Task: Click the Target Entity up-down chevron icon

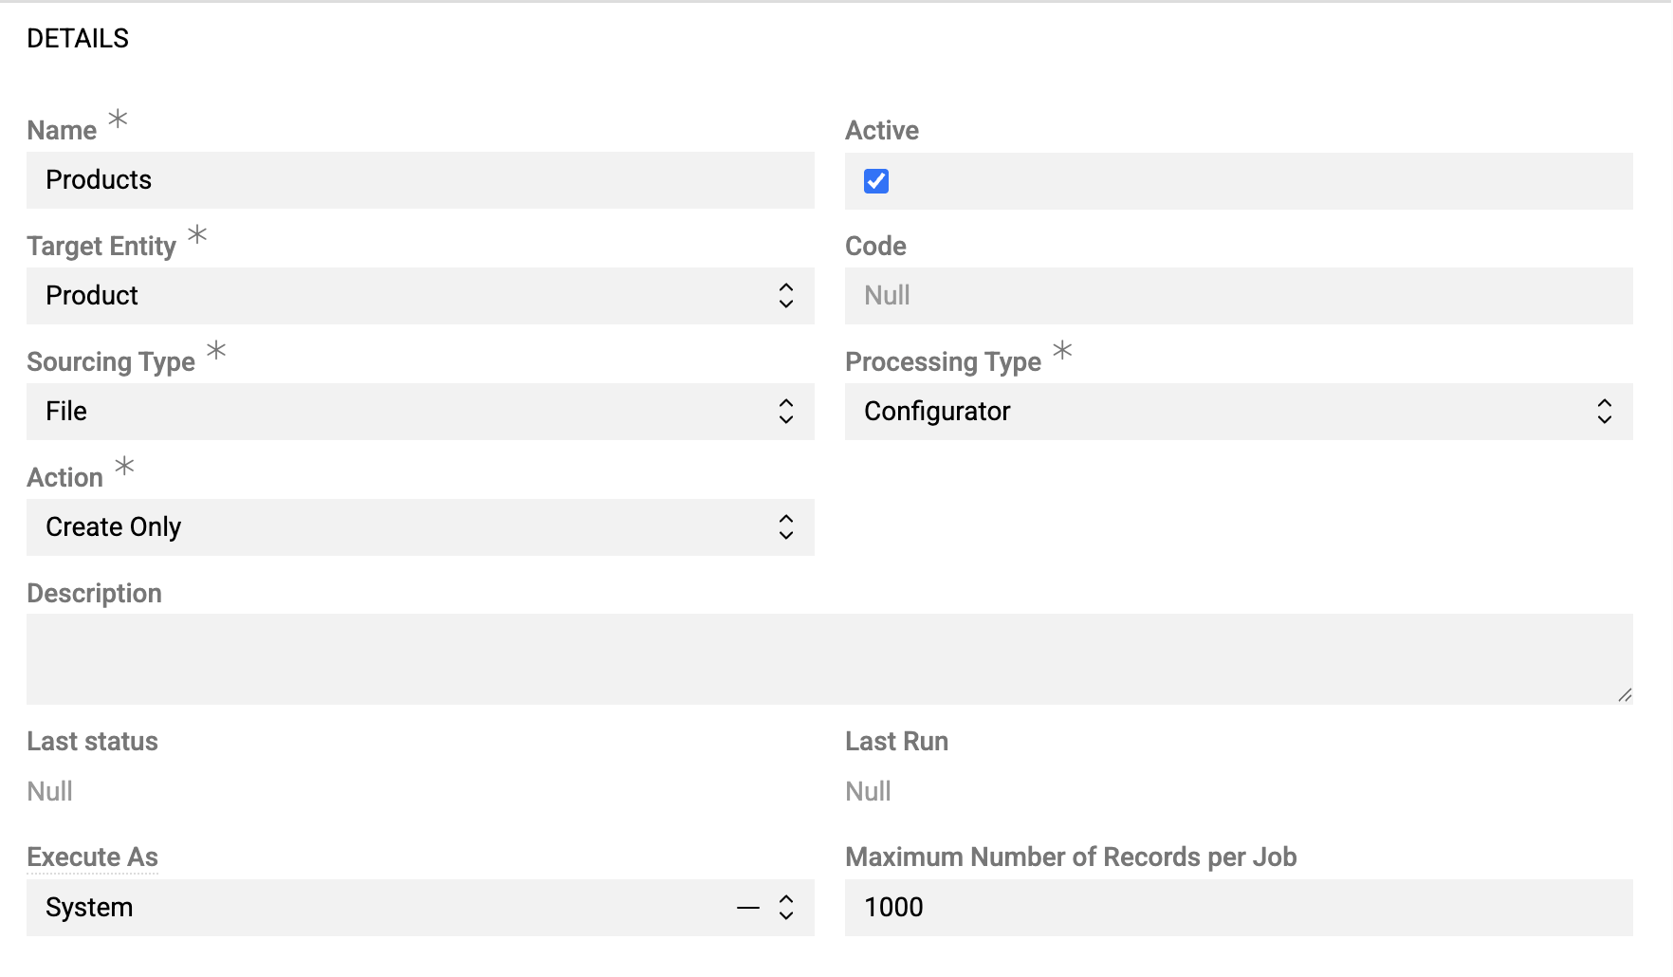Action: tap(786, 296)
